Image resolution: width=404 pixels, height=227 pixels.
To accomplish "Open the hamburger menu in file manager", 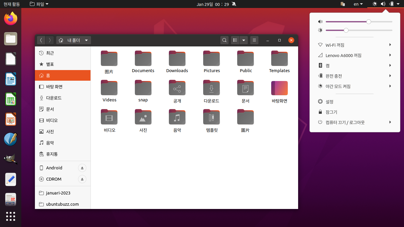I will [x=254, y=40].
